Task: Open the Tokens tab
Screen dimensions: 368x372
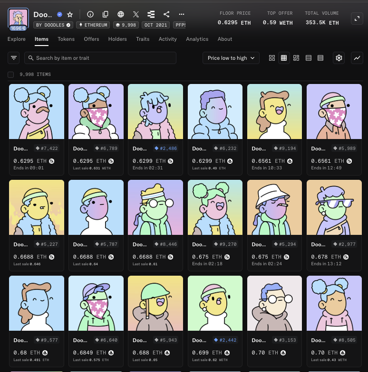Action: (x=66, y=39)
